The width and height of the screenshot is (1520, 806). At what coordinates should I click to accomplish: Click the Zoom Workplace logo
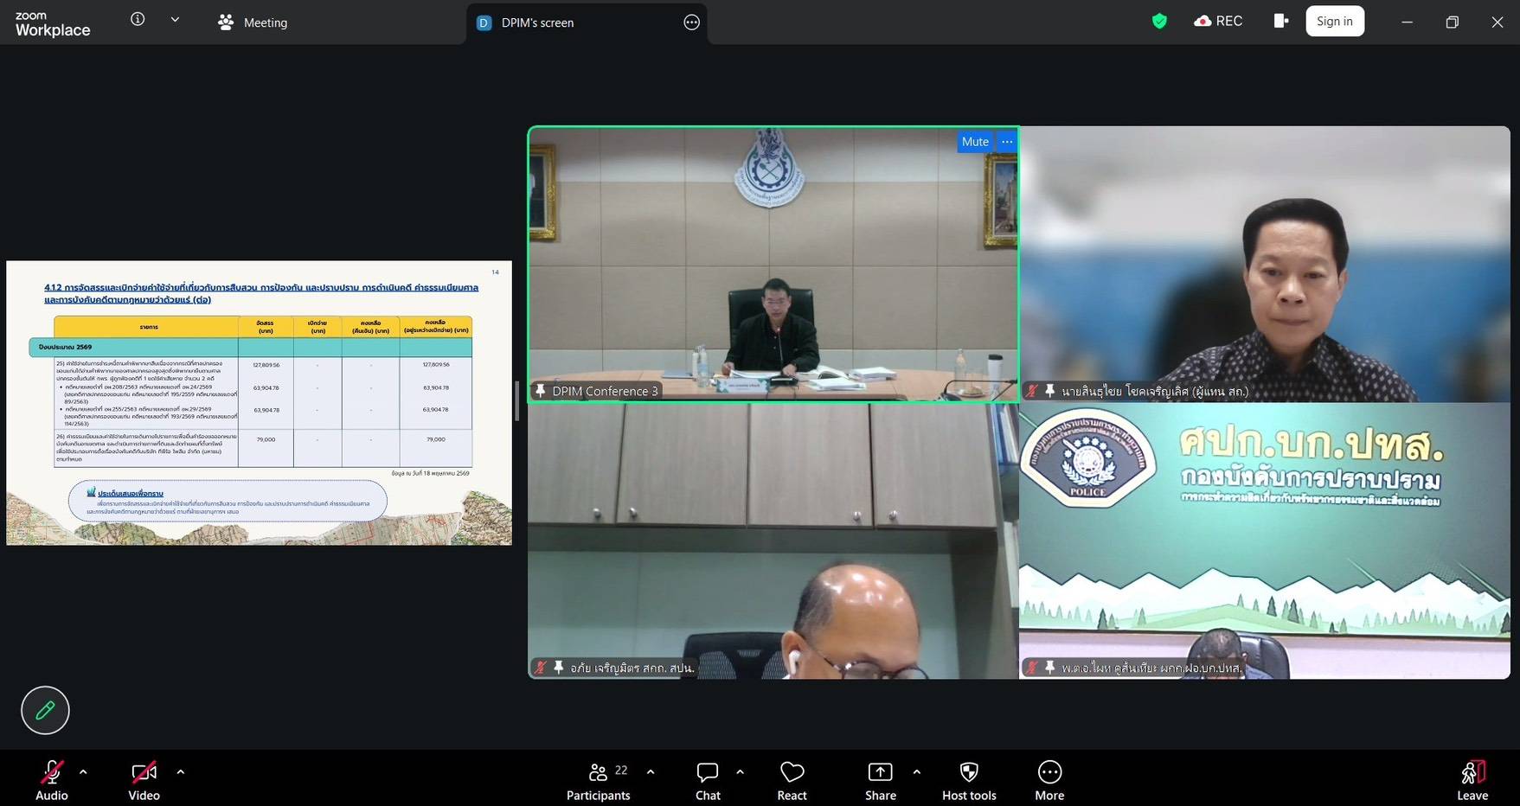click(x=52, y=23)
